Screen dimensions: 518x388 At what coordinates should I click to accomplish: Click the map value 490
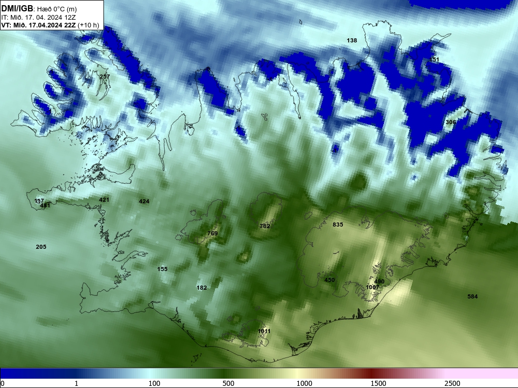[x=379, y=281]
